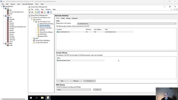Screen dimensions: 178x100
Task: Open the Display links in this location dropdown
Action: pos(127,24)
